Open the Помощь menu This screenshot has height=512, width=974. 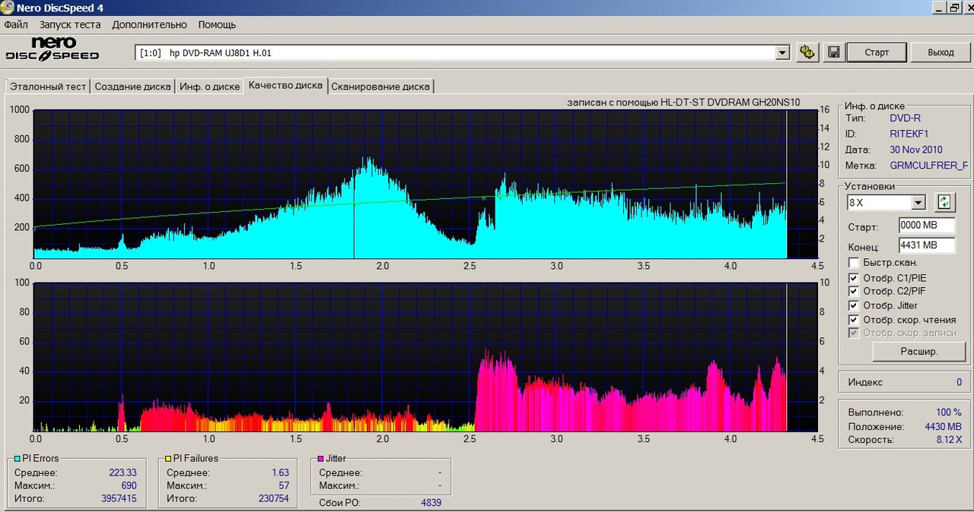click(217, 24)
